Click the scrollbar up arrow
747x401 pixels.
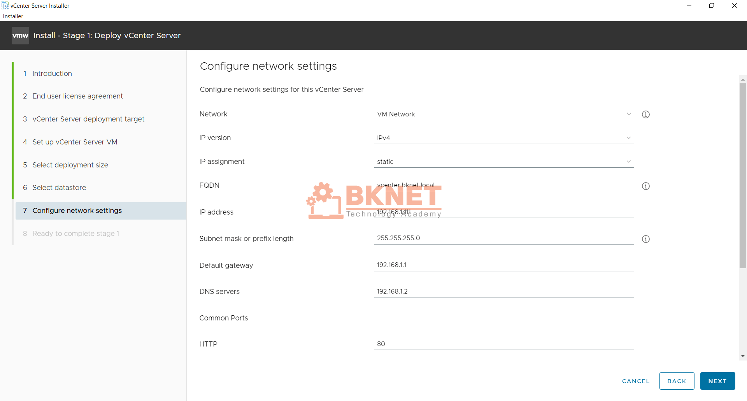pos(743,79)
